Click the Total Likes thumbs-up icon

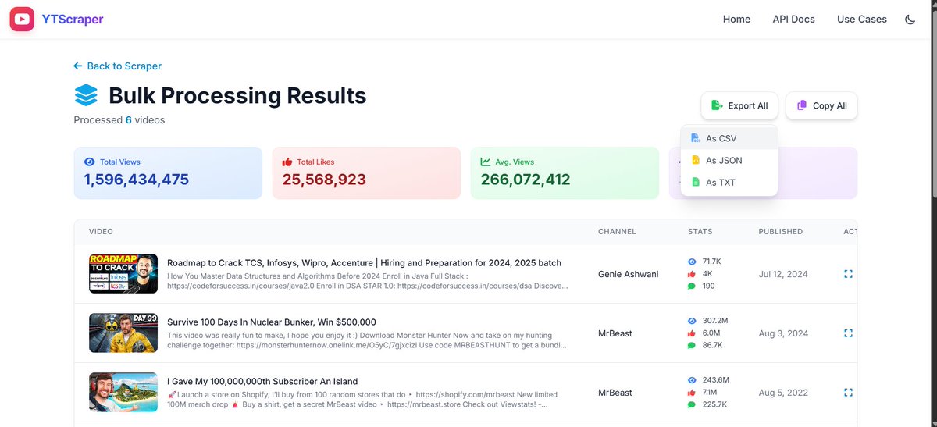click(287, 162)
